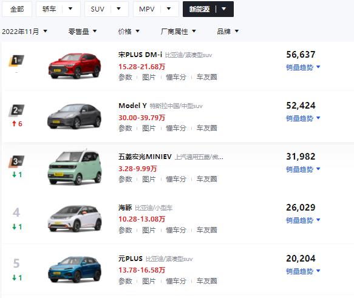Click the 30.00-39.79万 price text
Screen dimensions: 354x298
141,118
